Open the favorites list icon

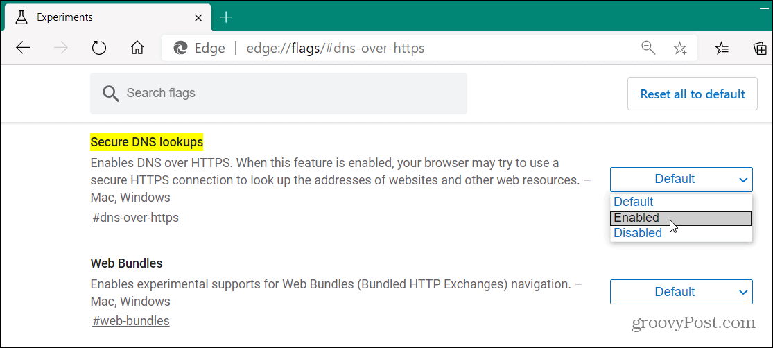[x=722, y=48]
